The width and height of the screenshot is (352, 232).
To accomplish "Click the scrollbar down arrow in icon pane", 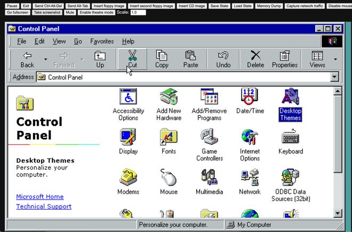I will click(x=337, y=213).
